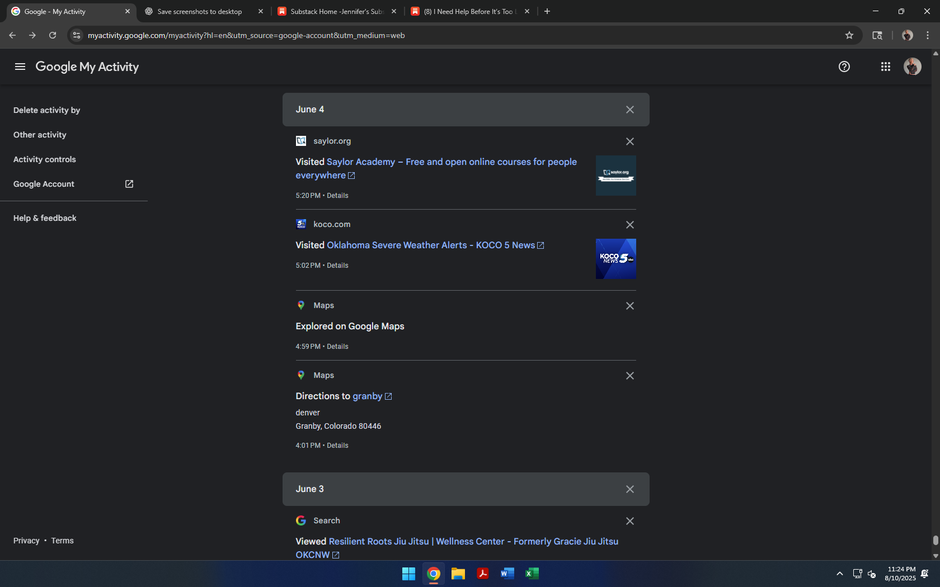This screenshot has width=940, height=587.
Task: Switch to I Need Help Before tab
Action: click(x=470, y=11)
